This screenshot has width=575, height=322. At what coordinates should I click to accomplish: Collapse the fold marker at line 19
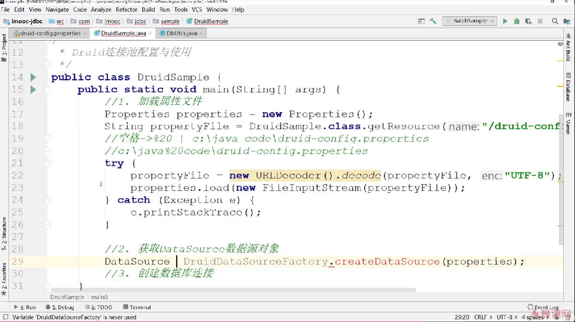47,139
